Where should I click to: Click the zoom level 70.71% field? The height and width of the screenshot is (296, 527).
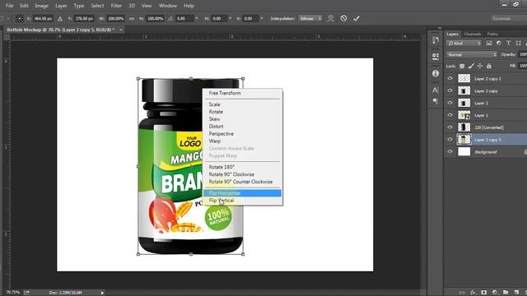pos(13,293)
